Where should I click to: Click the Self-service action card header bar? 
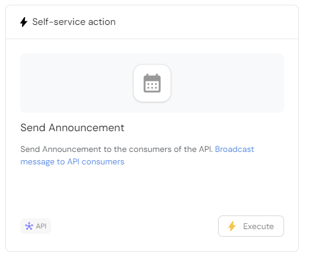[x=152, y=22]
